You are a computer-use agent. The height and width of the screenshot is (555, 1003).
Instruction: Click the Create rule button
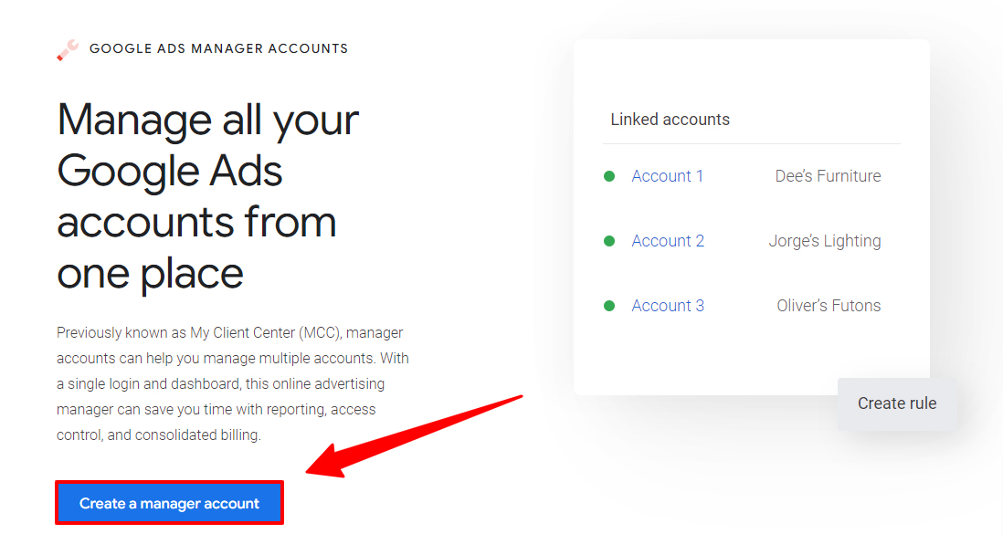pos(897,403)
